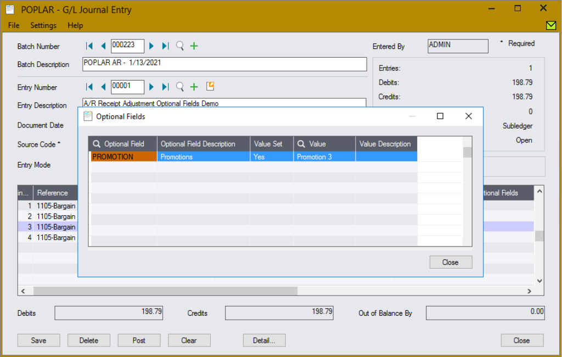Open the Settings menu

click(x=43, y=25)
